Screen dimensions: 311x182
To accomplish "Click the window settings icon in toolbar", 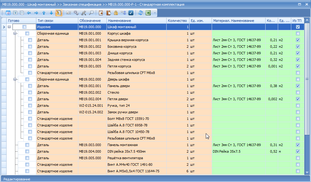I will pos(8,13).
